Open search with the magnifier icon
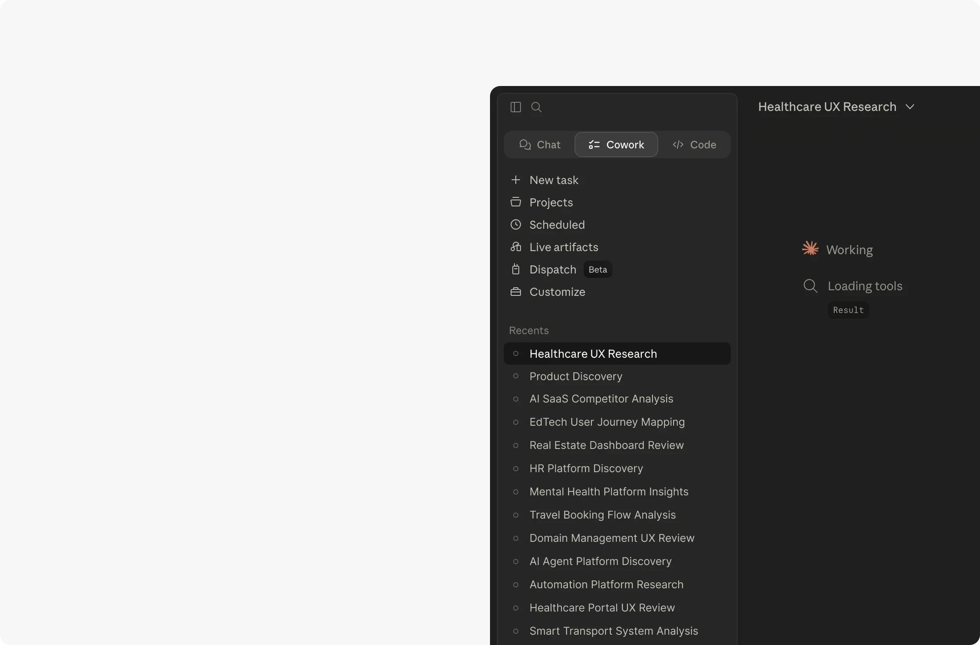Screen dimensions: 980x645 (x=536, y=107)
